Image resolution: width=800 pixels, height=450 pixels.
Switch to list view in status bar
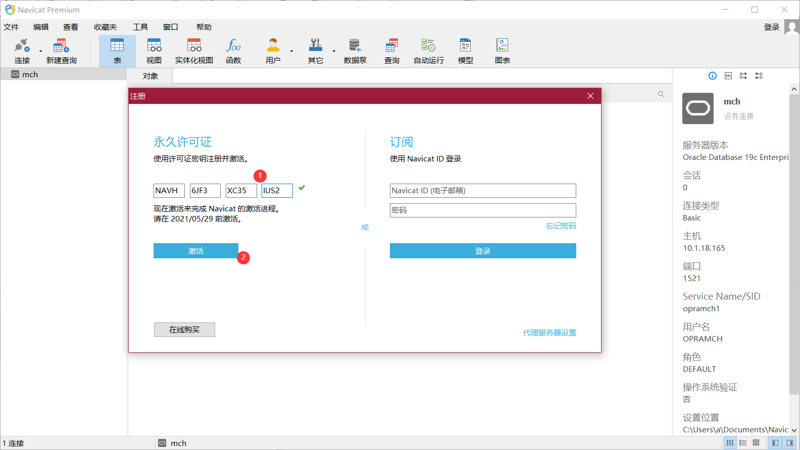coord(730,443)
